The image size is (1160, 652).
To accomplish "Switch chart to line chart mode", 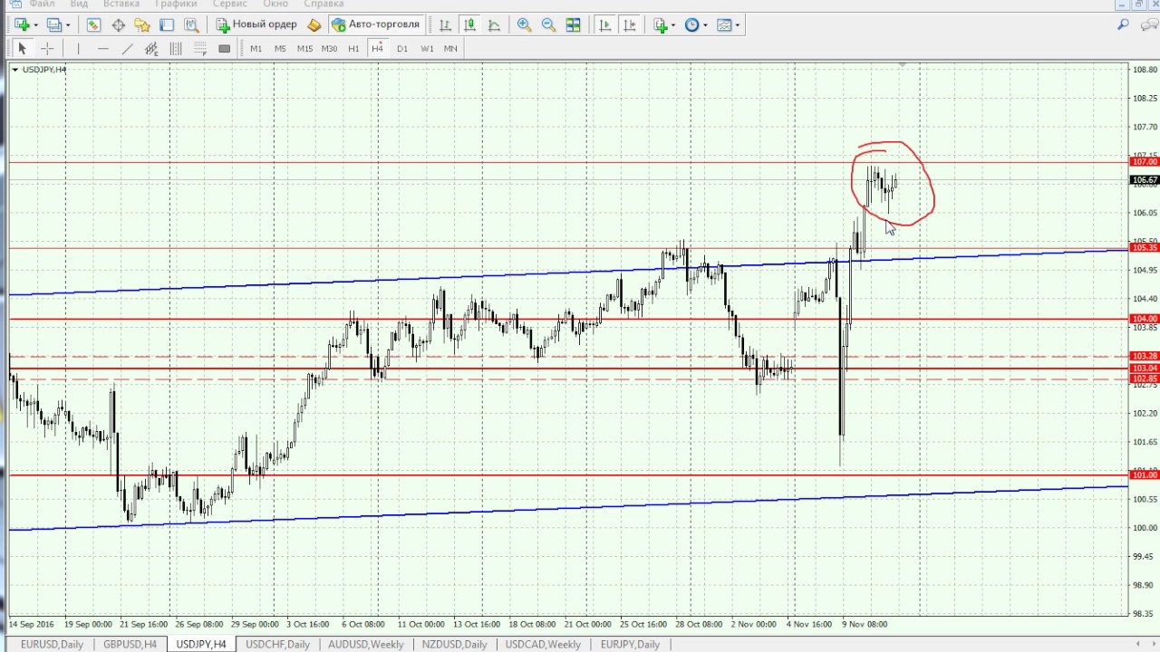I will 494,25.
